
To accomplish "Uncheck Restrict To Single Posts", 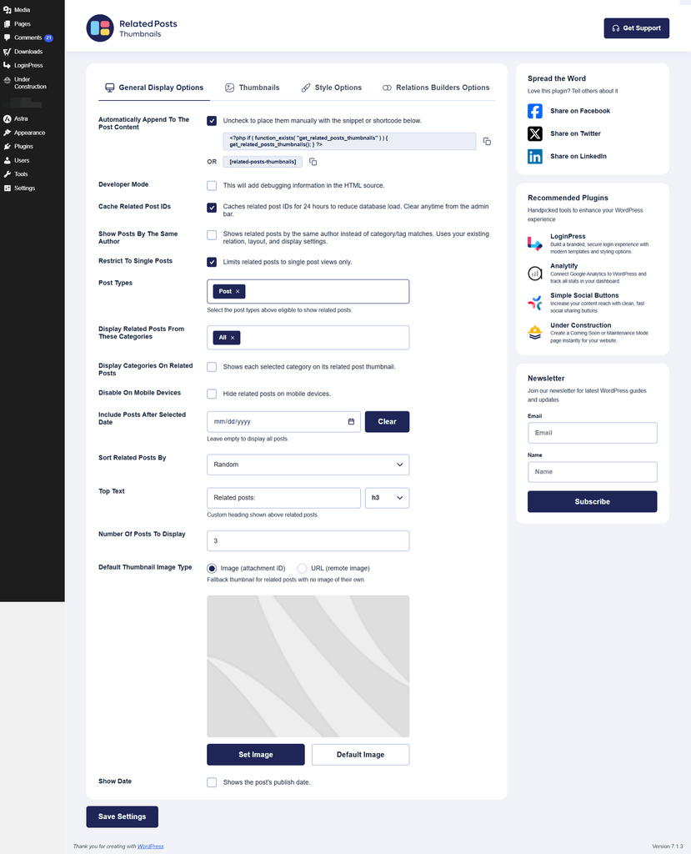I will (212, 262).
